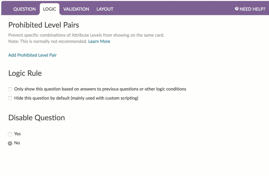This screenshot has width=269, height=176.
Task: Click the Disable Question heading
Action: (x=37, y=118)
